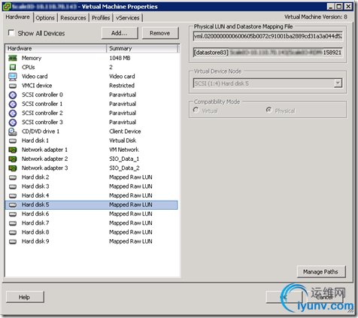Select SCSI controller 0 icon

pos(13,95)
